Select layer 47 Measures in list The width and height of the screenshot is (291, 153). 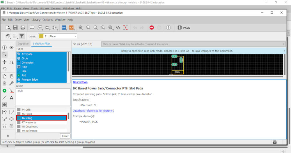pos(41,122)
